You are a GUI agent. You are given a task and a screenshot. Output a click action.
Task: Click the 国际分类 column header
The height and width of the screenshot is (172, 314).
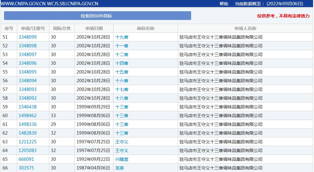62,28
